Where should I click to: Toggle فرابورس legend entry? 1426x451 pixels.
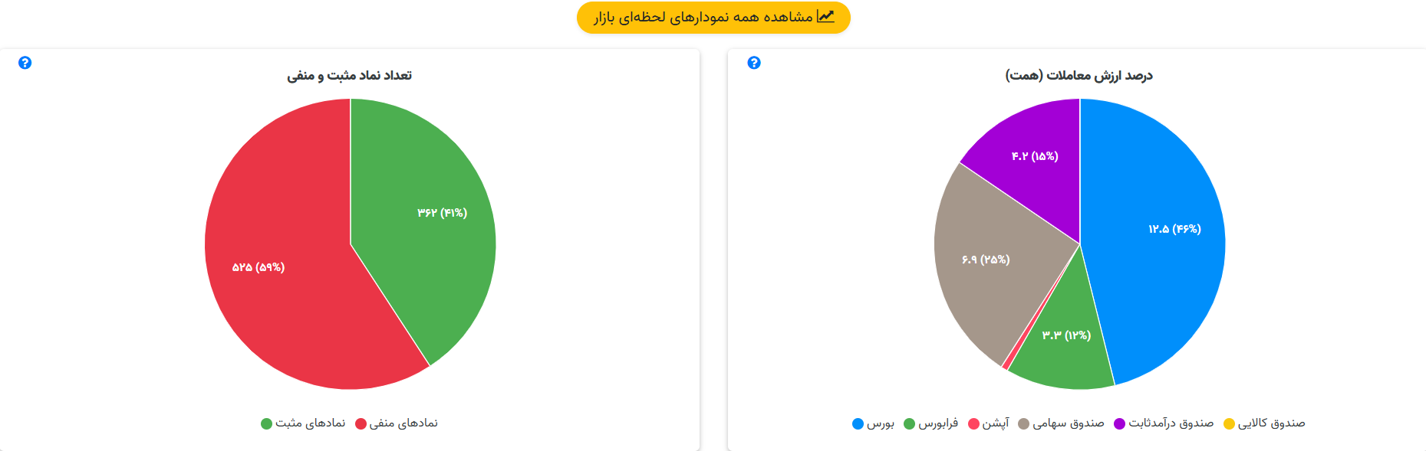(931, 423)
